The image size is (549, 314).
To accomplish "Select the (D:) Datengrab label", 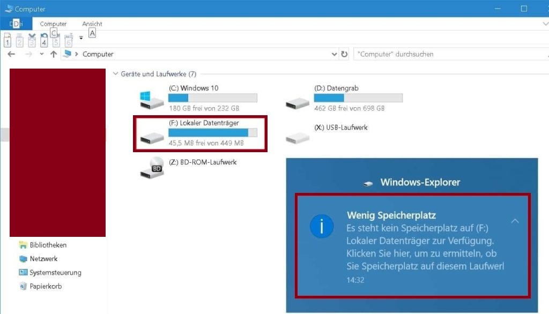I will click(x=336, y=88).
